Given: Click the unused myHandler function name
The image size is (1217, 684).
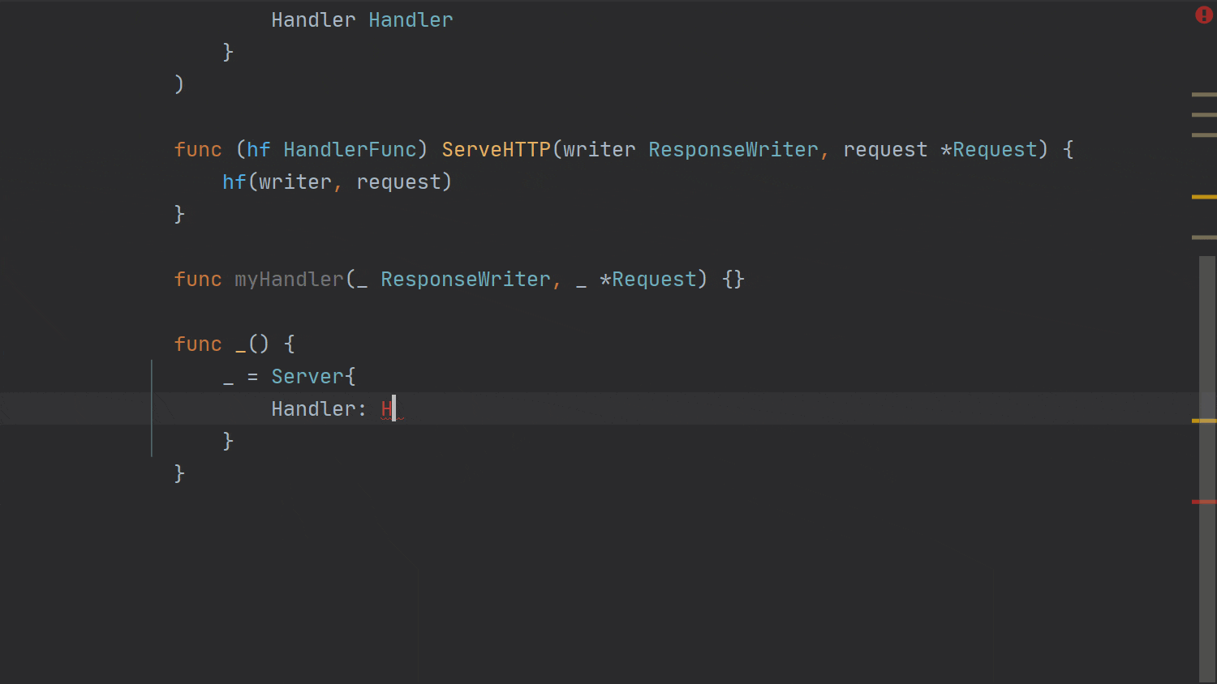Looking at the screenshot, I should click(289, 280).
